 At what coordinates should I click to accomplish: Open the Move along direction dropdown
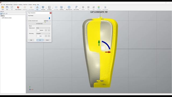43,33
